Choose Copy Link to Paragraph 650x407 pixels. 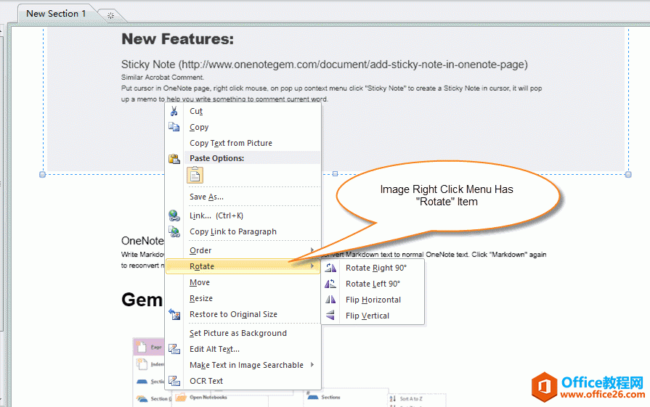tap(243, 231)
